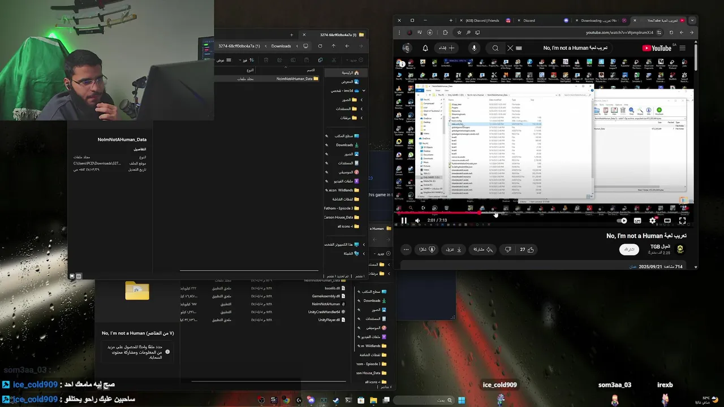Click the YouTube search magnifier
The height and width of the screenshot is (407, 724).
(495, 48)
